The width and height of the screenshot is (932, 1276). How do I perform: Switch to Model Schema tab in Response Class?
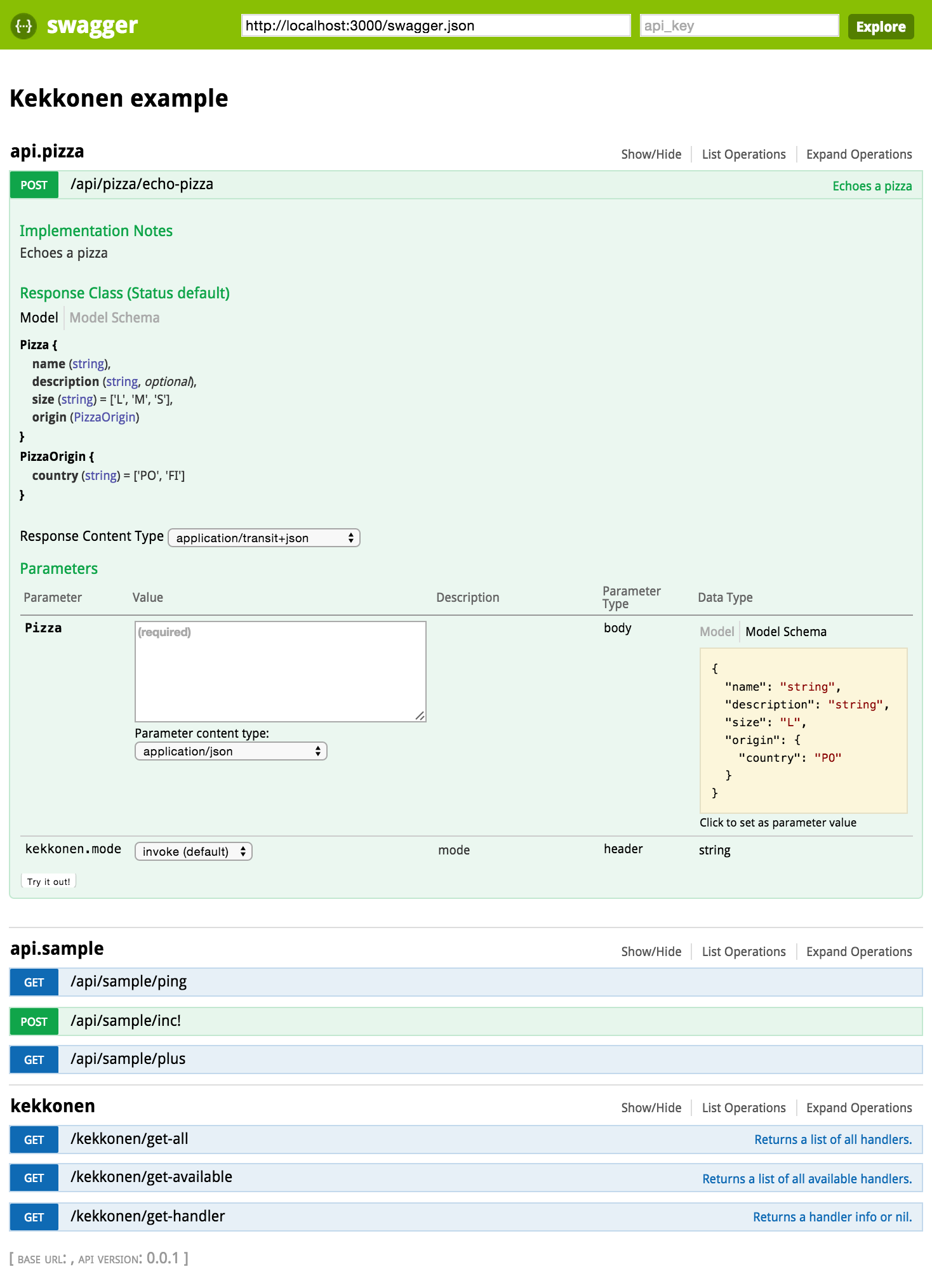pyautogui.click(x=114, y=317)
